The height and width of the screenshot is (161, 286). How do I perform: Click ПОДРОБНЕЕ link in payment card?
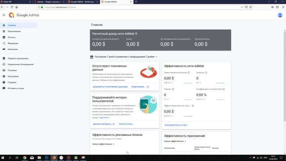140,87
